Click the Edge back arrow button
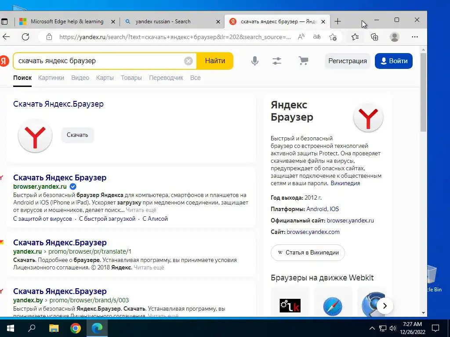The image size is (450, 337). 6,37
